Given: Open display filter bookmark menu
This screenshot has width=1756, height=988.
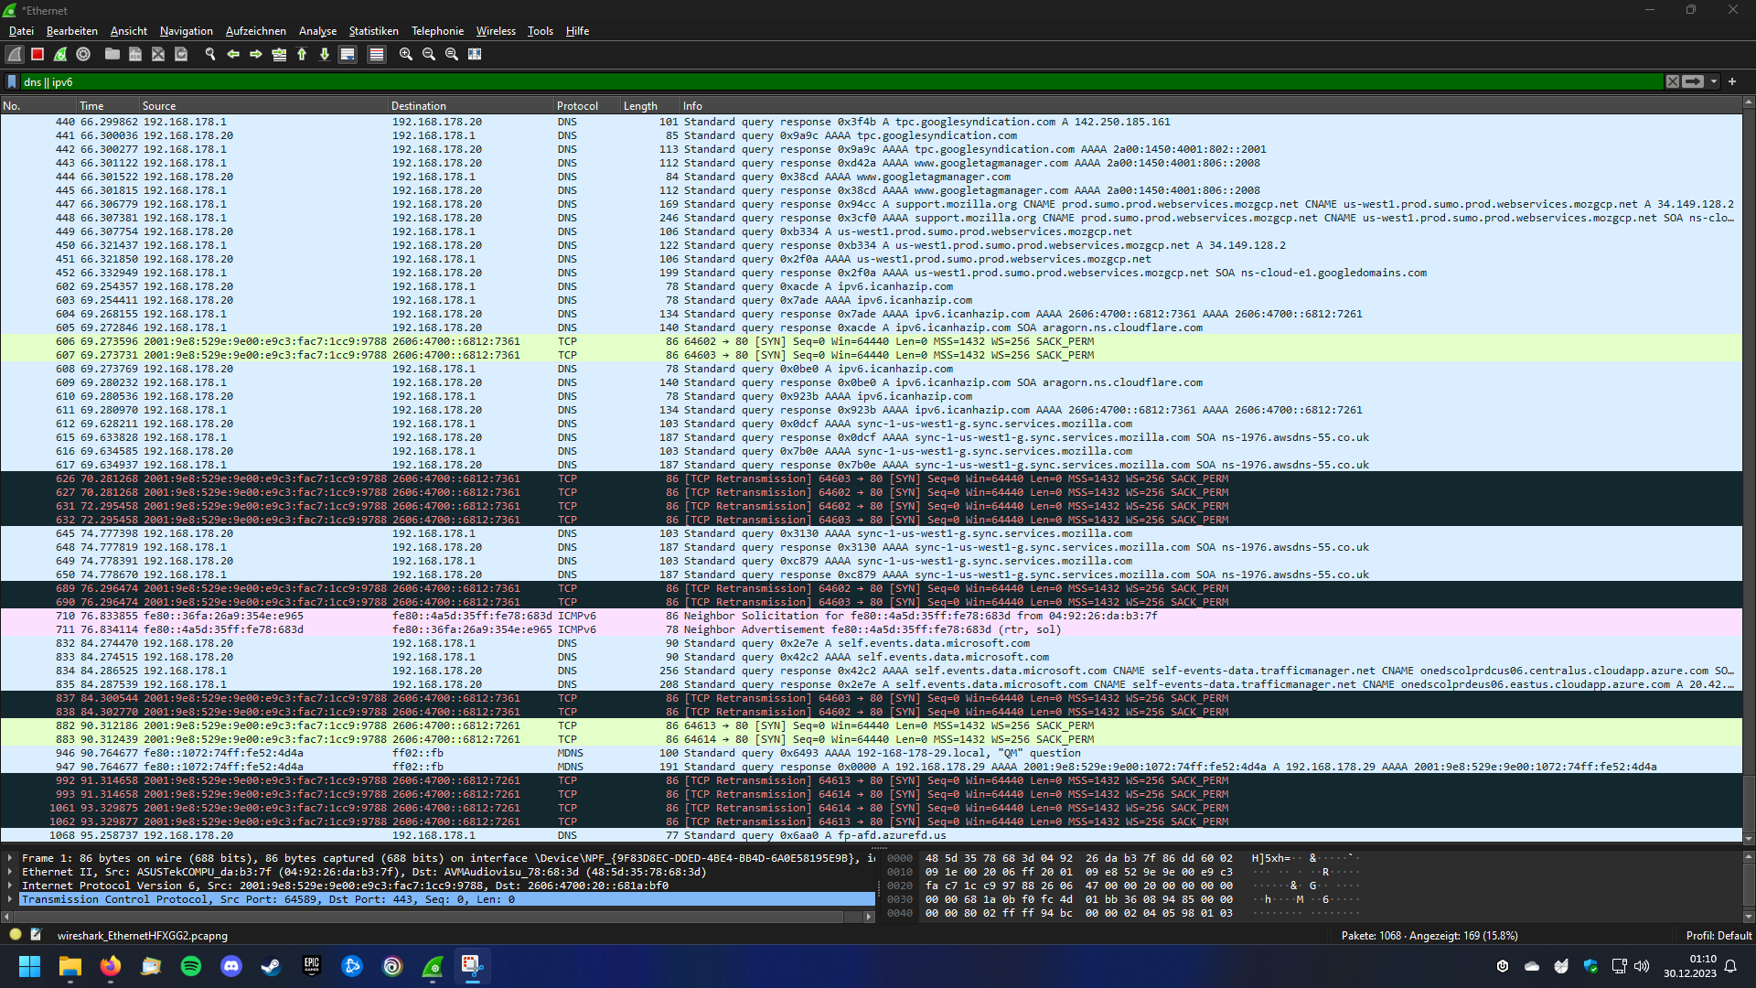Looking at the screenshot, I should pos(12,81).
